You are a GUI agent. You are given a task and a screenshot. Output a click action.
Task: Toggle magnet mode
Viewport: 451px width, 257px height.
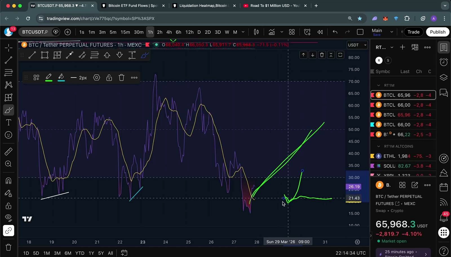[x=8, y=181]
